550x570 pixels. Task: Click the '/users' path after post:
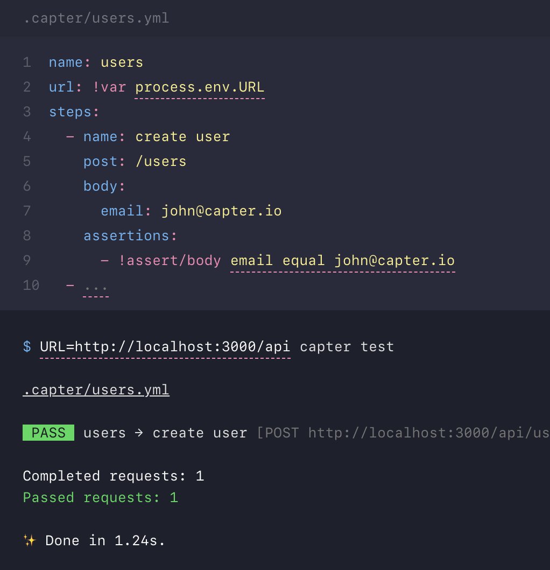click(161, 161)
